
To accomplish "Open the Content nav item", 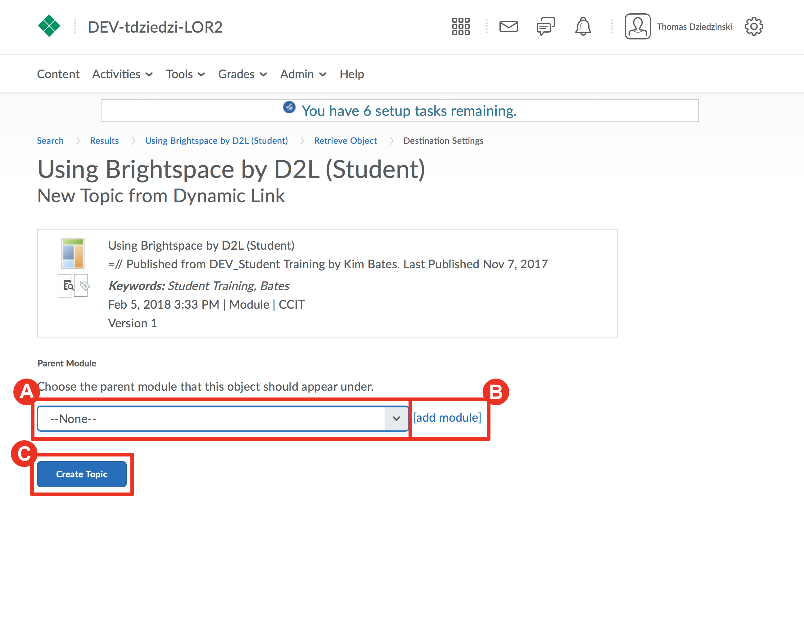I will pyautogui.click(x=58, y=75).
